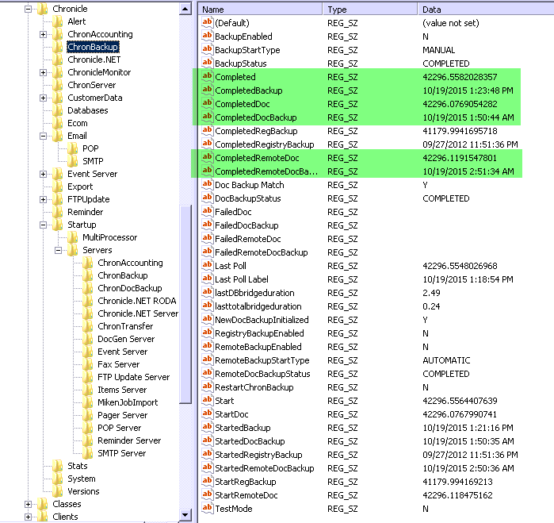Select the Doc Backup Match value
The height and width of the screenshot is (523, 554).
click(250, 185)
